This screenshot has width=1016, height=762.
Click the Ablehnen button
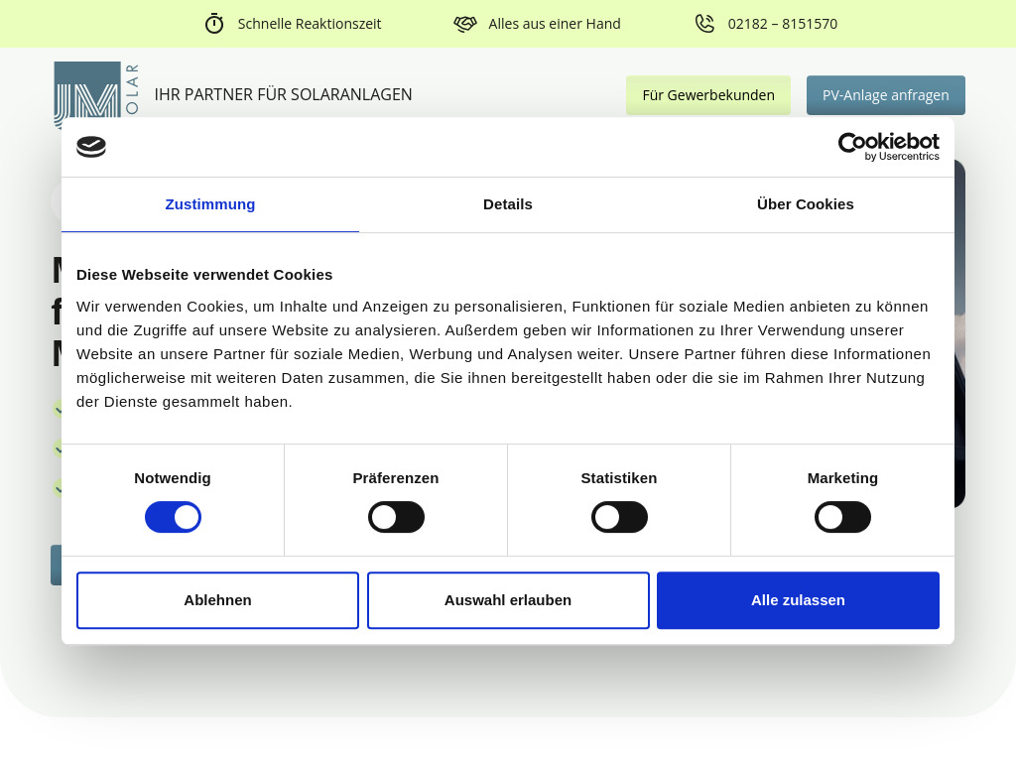pos(217,600)
